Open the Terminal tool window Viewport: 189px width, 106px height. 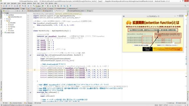point(38,103)
